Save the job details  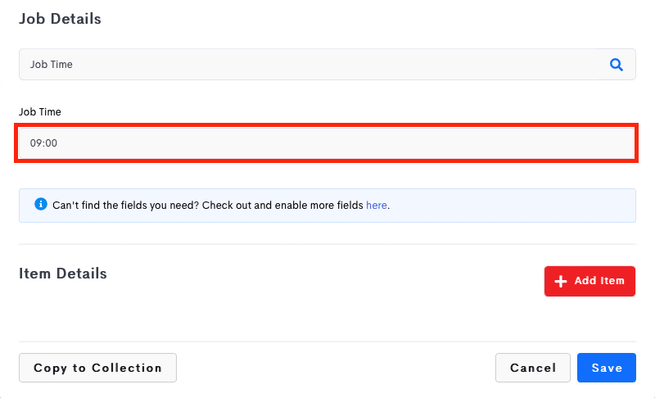[607, 368]
